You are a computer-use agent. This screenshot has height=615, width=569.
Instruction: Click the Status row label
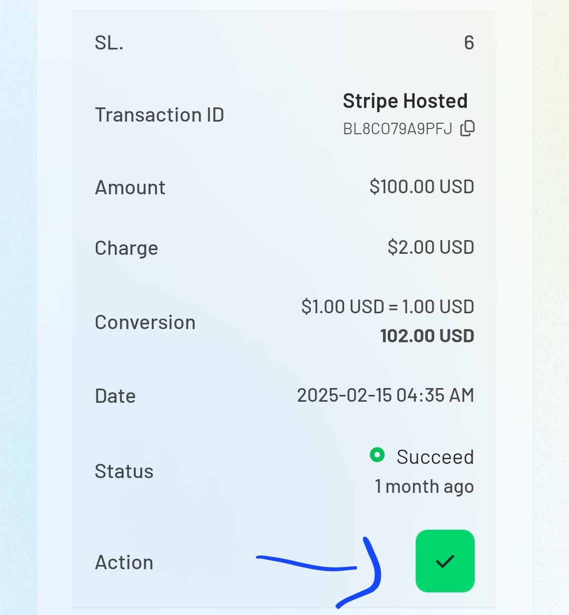point(124,471)
